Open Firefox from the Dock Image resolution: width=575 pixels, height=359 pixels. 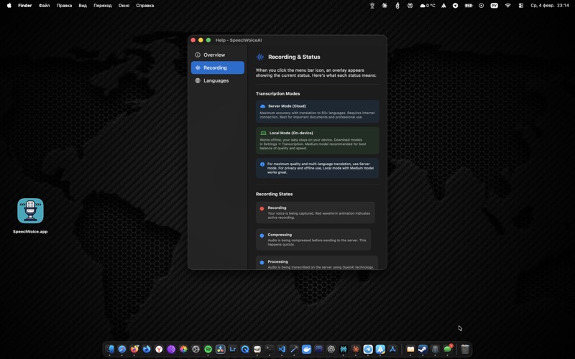coord(134,349)
